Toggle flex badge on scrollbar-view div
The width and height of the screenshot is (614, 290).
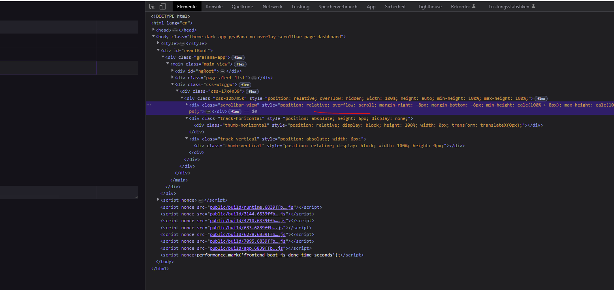tap(235, 112)
